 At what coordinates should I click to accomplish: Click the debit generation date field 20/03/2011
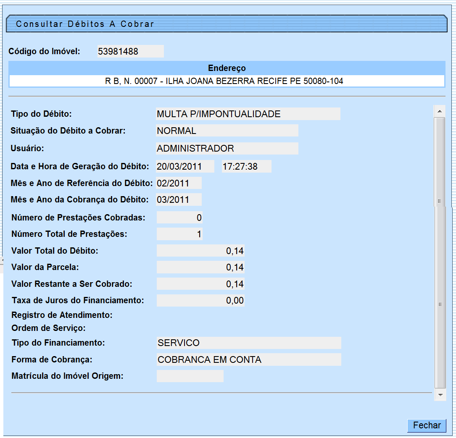185,166
